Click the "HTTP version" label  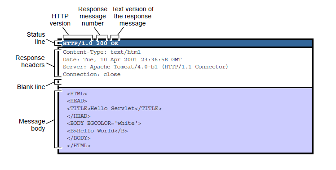coord(60,20)
